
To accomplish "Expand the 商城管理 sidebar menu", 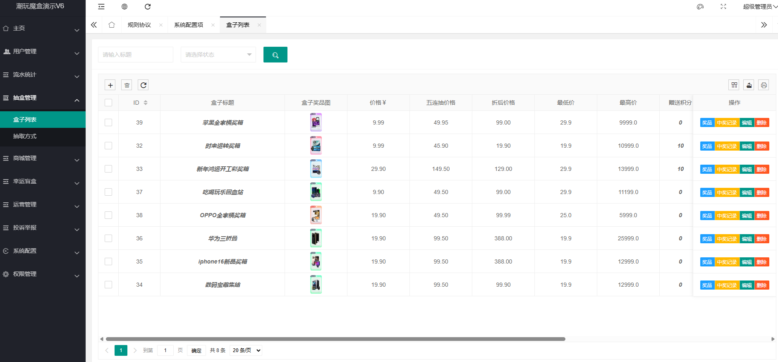I will [43, 158].
